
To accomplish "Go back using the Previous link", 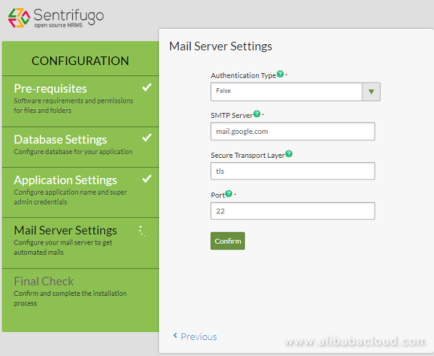I will coord(195,336).
